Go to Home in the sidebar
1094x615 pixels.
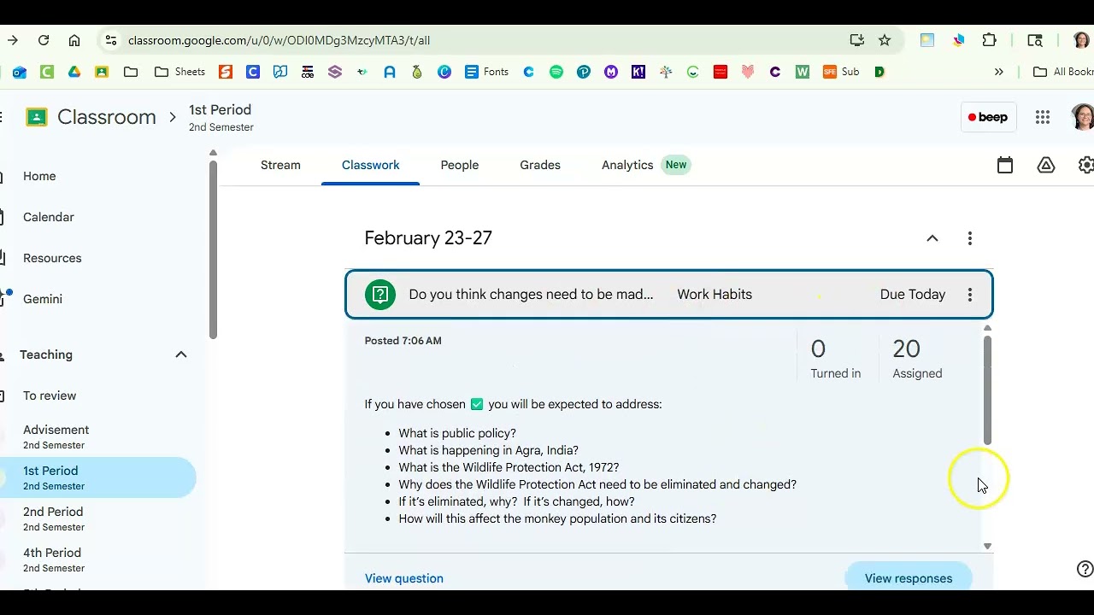(39, 176)
